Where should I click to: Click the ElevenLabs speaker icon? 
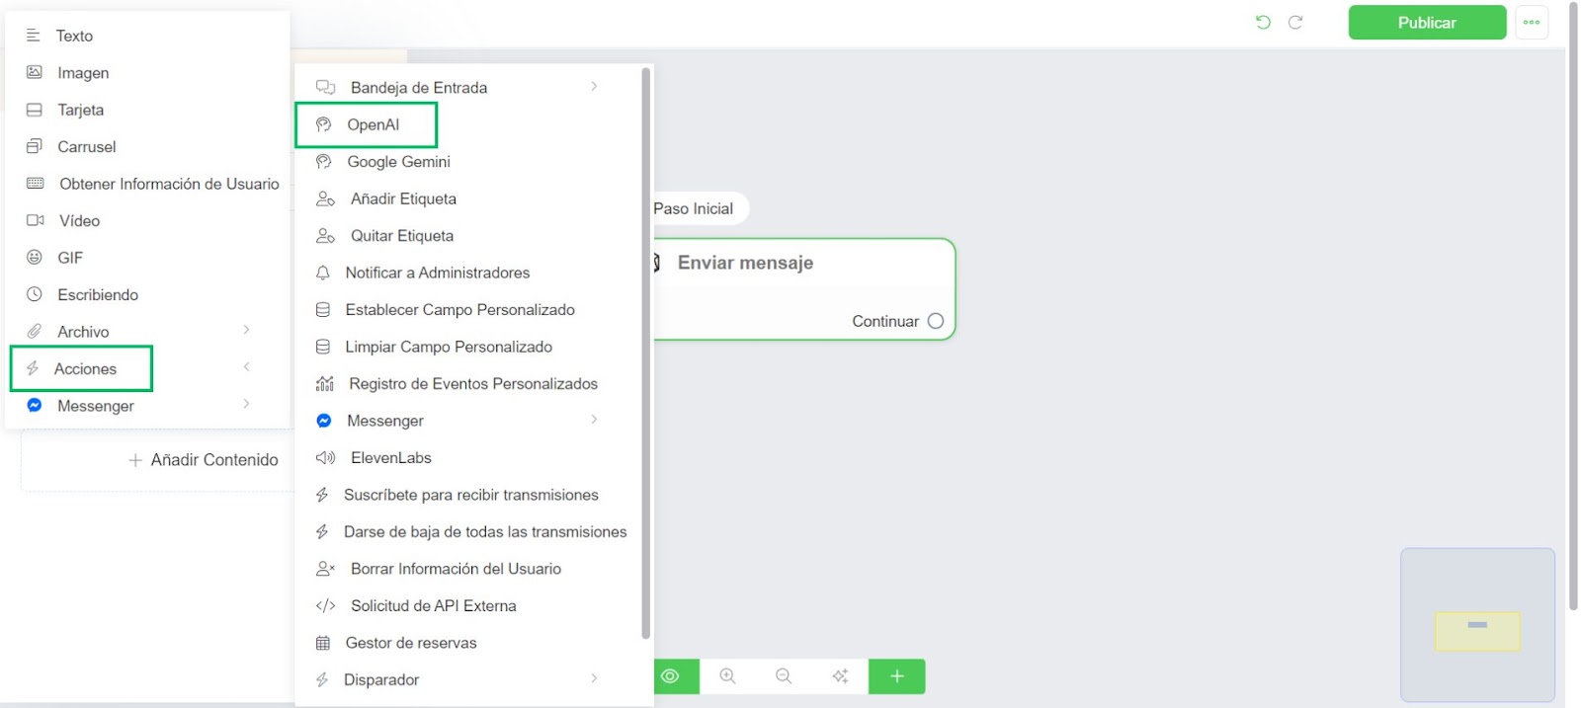point(325,457)
